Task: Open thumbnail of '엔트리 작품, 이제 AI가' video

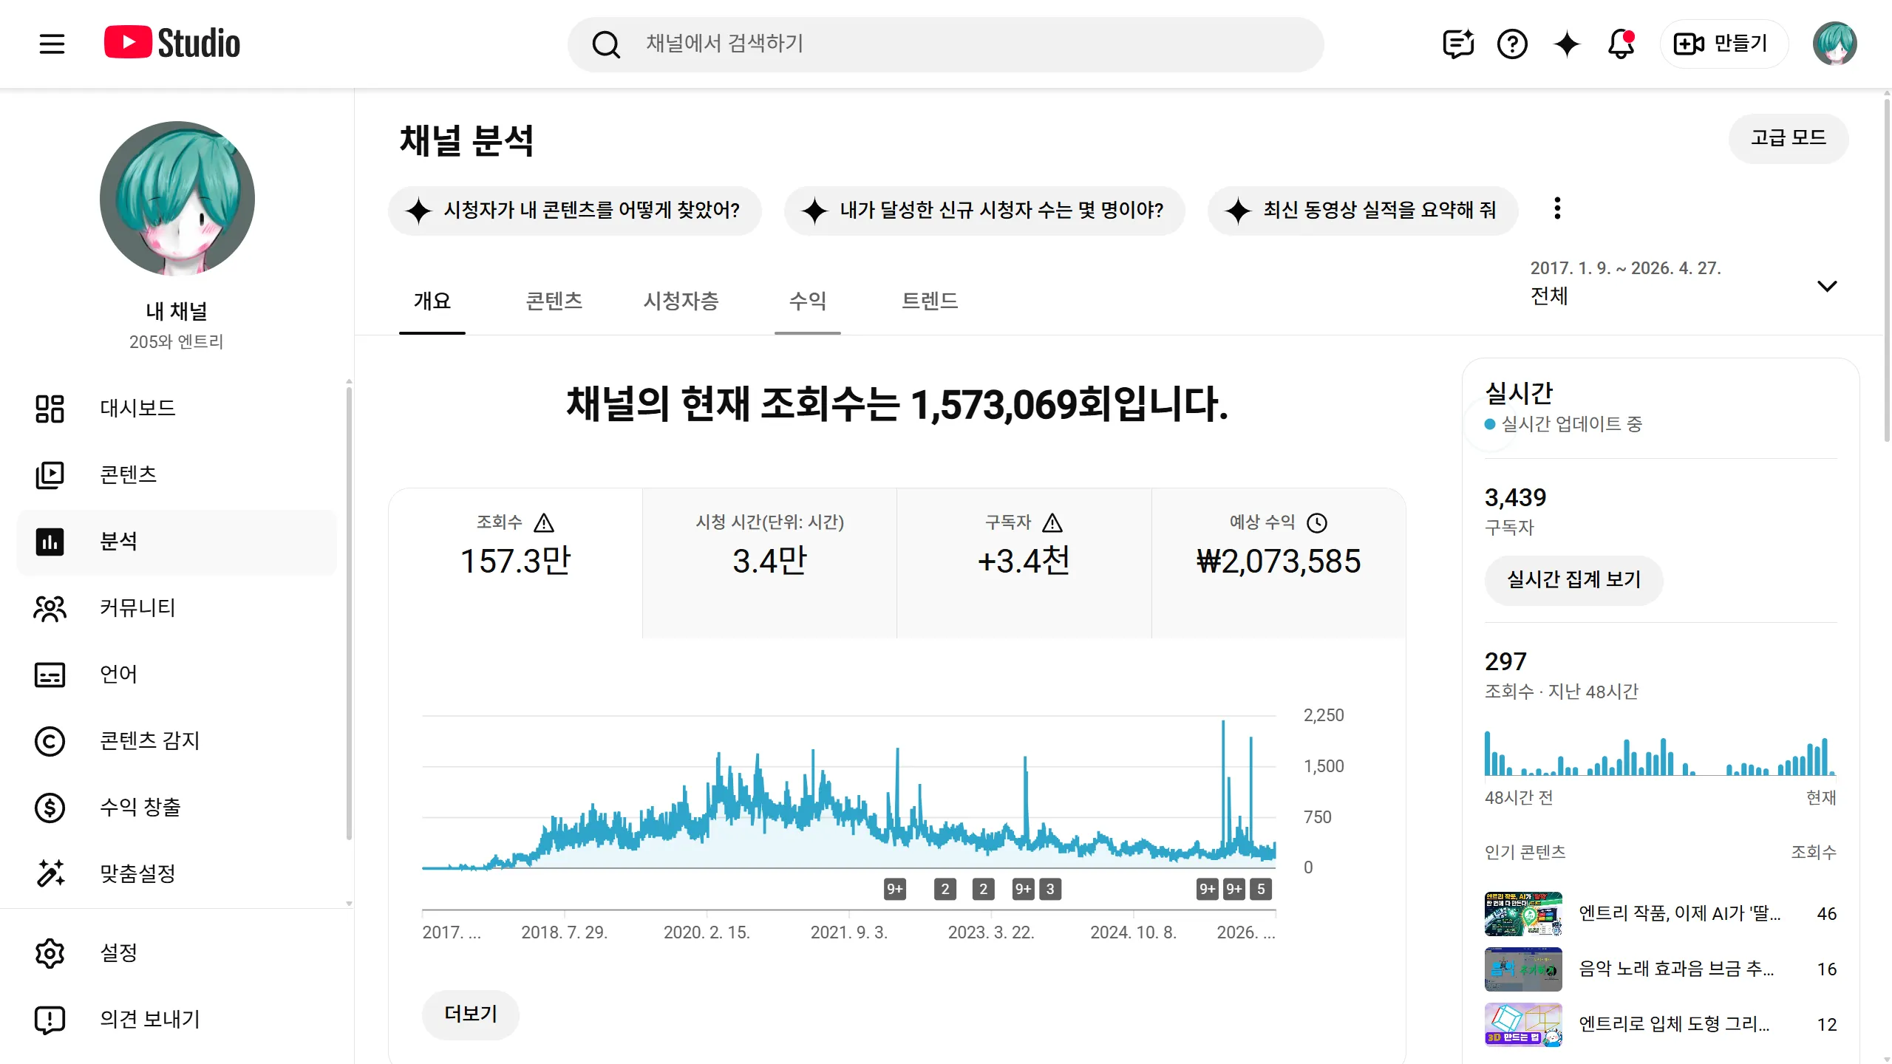Action: 1523,914
